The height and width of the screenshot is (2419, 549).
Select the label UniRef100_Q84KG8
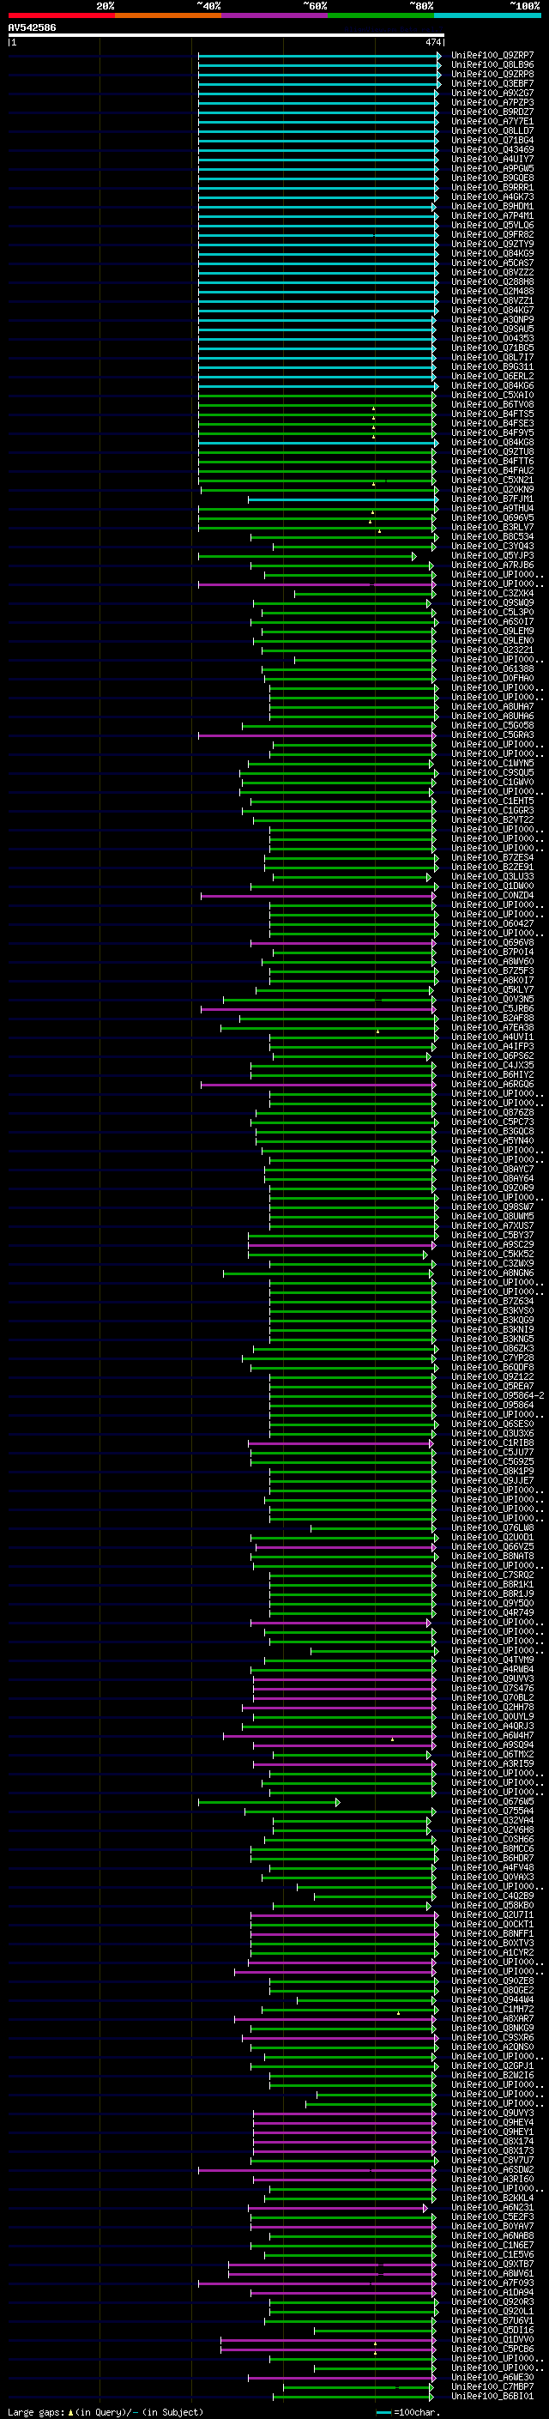point(492,442)
